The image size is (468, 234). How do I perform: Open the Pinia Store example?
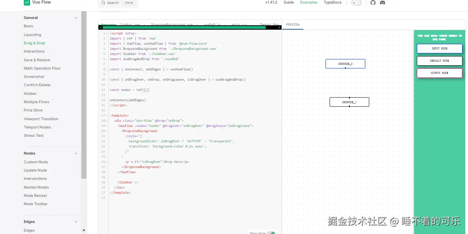pos(33,110)
